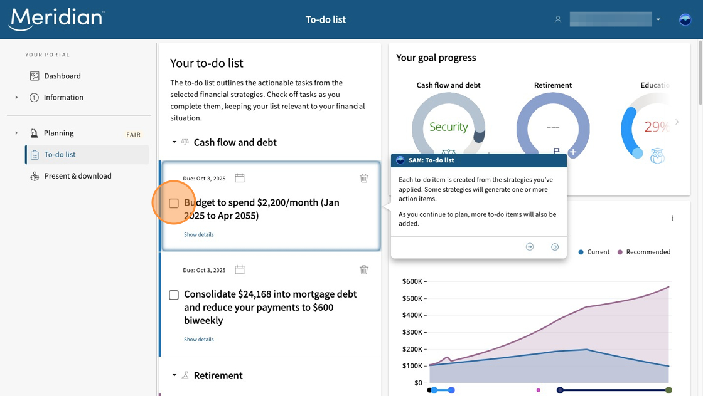This screenshot has width=703, height=396.
Task: Open Information in the sidebar
Action: (x=63, y=98)
